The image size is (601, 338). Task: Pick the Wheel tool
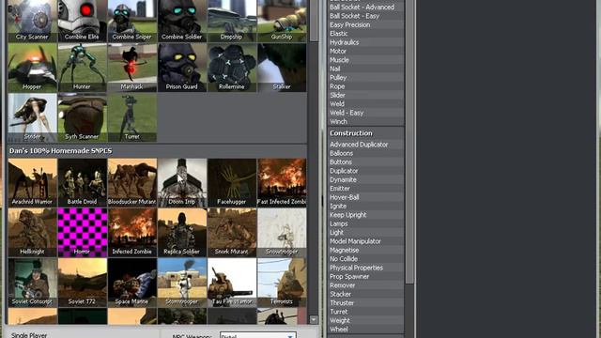[366, 330]
